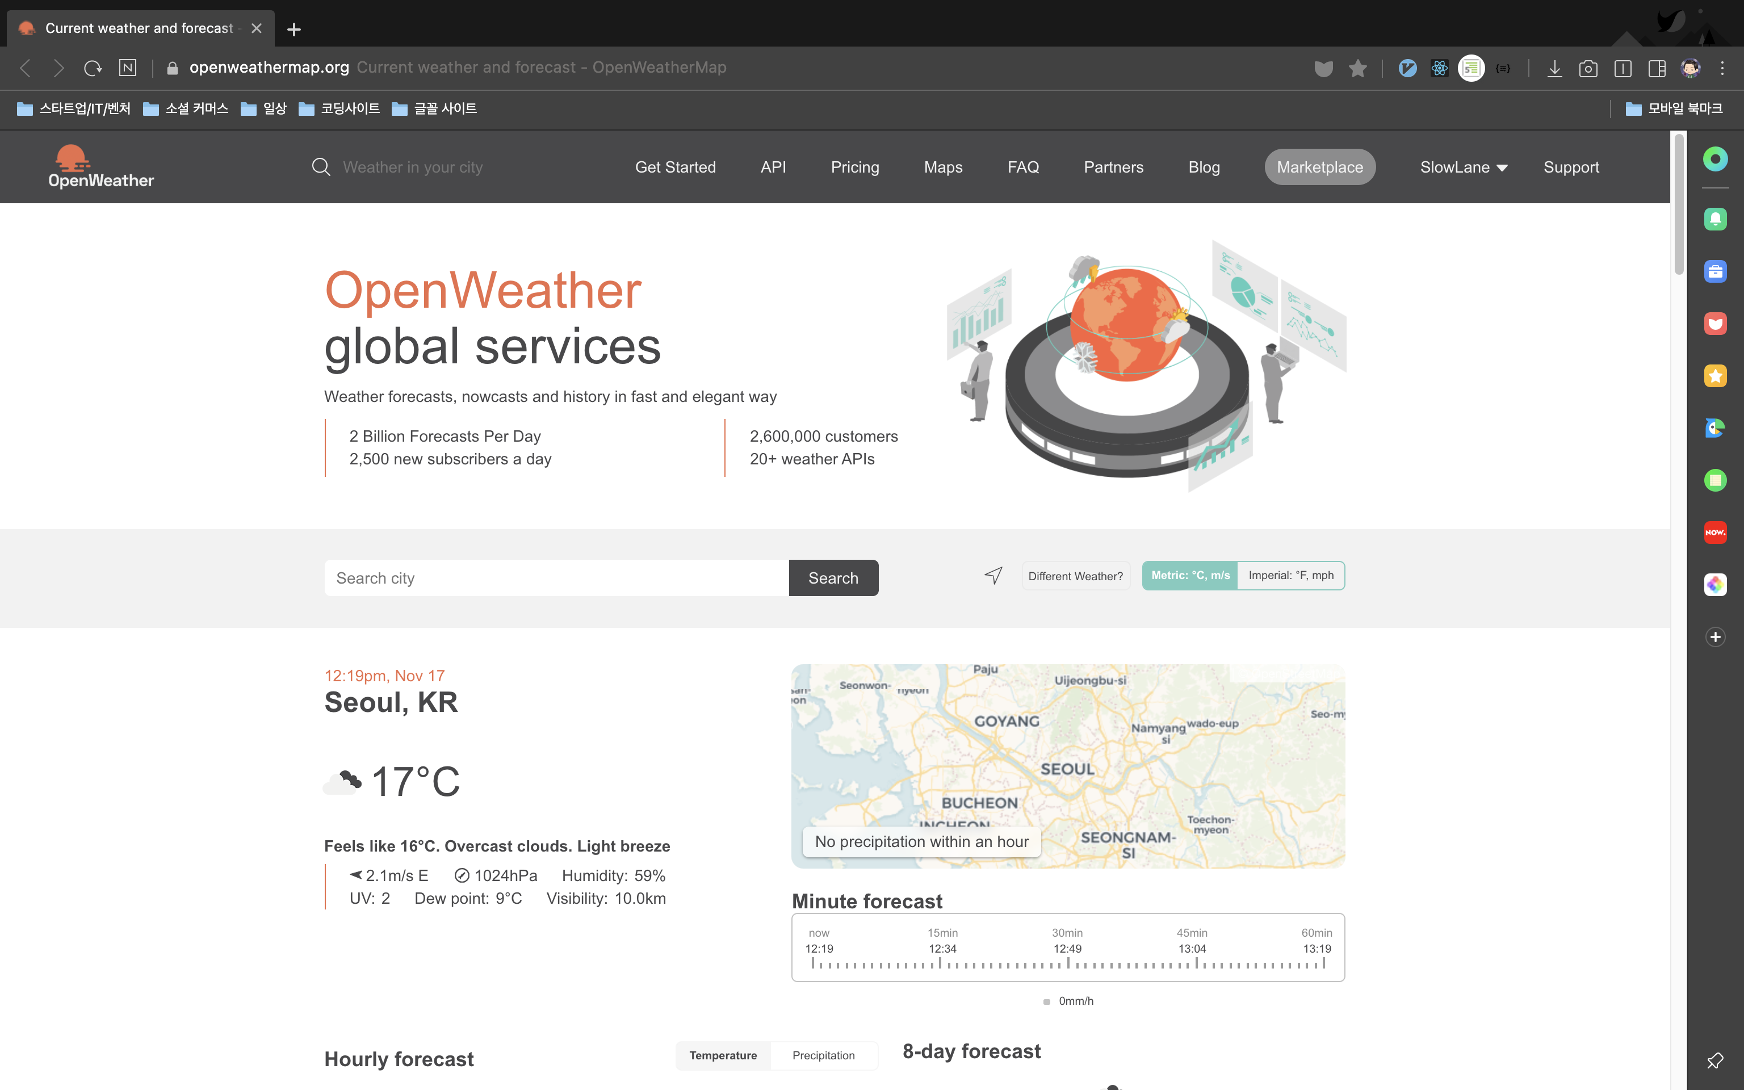
Task: Open the 코딩사이트 bookmarks folder
Action: [339, 108]
